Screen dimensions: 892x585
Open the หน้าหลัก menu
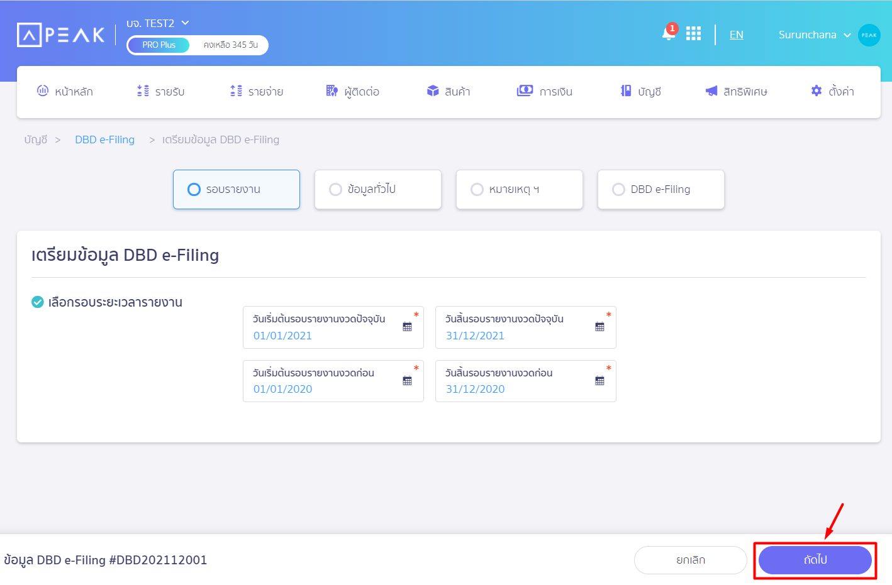point(65,91)
